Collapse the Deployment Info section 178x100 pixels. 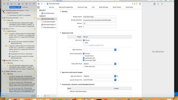tap(61, 33)
